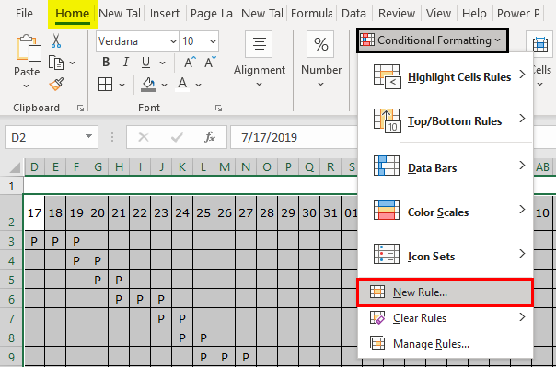556x367 pixels.
Task: Open Font settings dialog launcher
Action: tap(218, 109)
